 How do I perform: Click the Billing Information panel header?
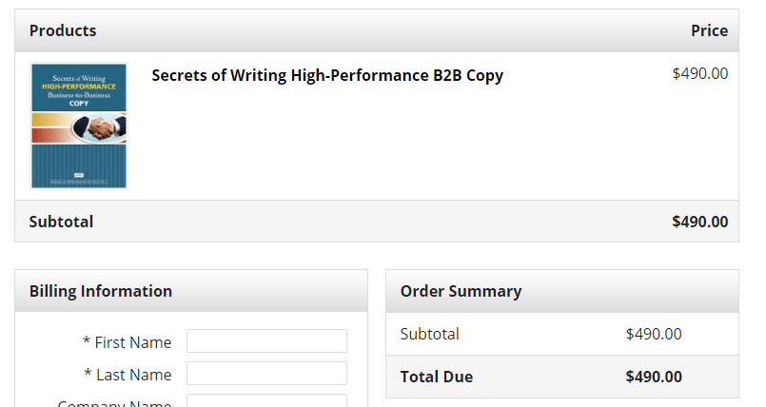[101, 291]
